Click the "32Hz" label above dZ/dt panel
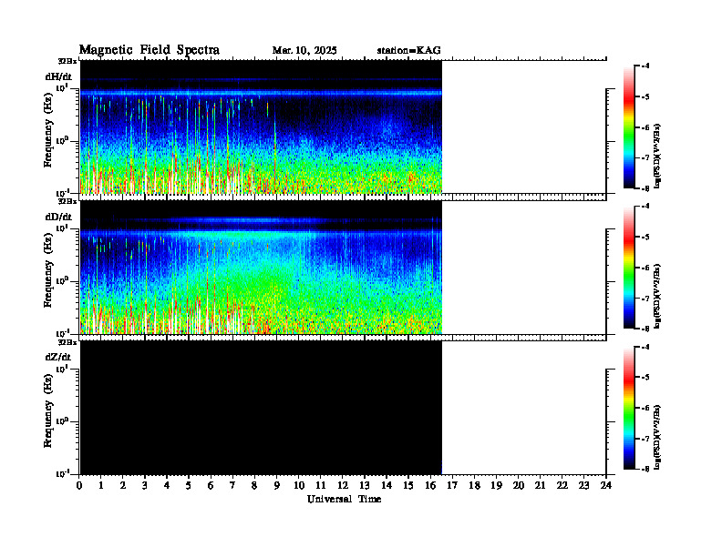This screenshot has width=722, height=557. point(67,342)
